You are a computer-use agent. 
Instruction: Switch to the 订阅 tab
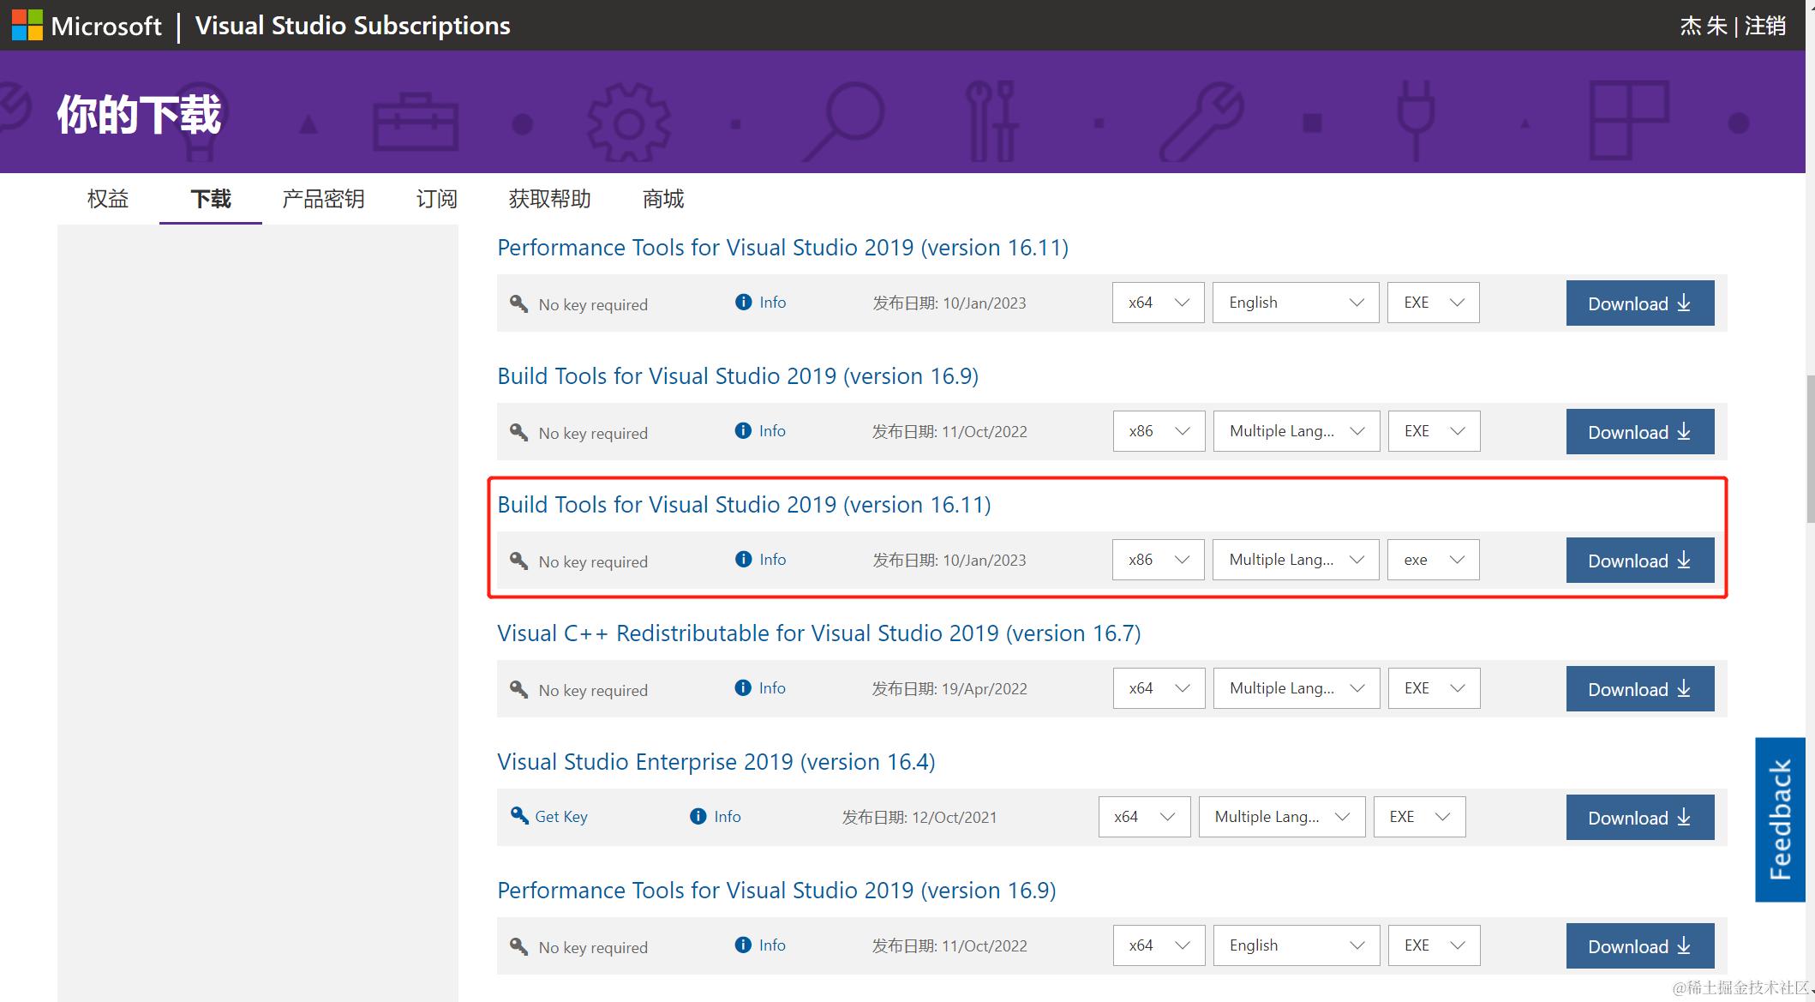coord(436,199)
